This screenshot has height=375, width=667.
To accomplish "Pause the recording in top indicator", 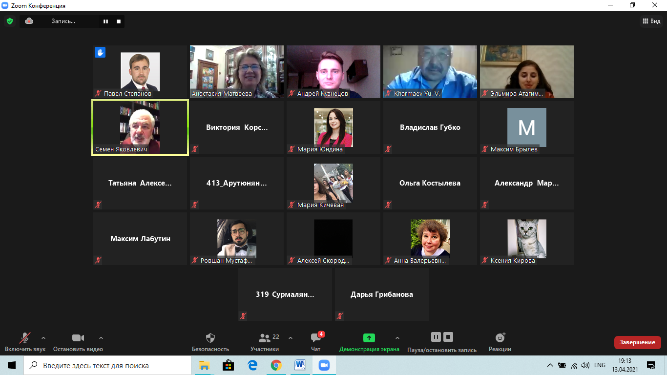I will 105,21.
